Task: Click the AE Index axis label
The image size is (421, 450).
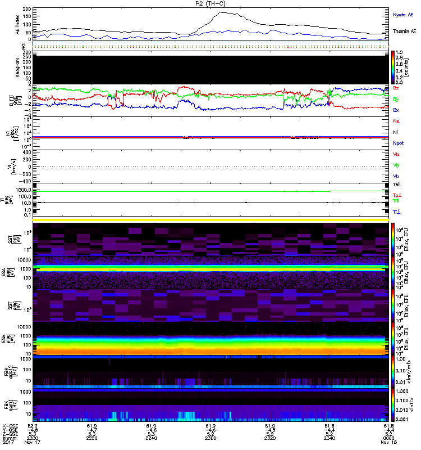Action: point(18,25)
